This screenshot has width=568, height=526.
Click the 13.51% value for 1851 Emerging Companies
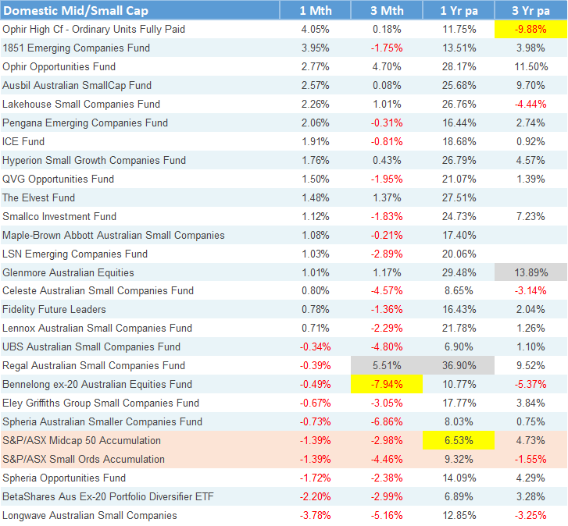coord(459,48)
